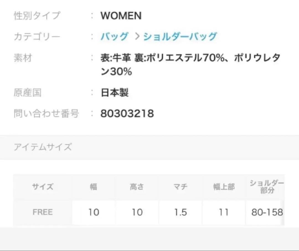
Task: Select the 高さ column header
Action: (137, 187)
